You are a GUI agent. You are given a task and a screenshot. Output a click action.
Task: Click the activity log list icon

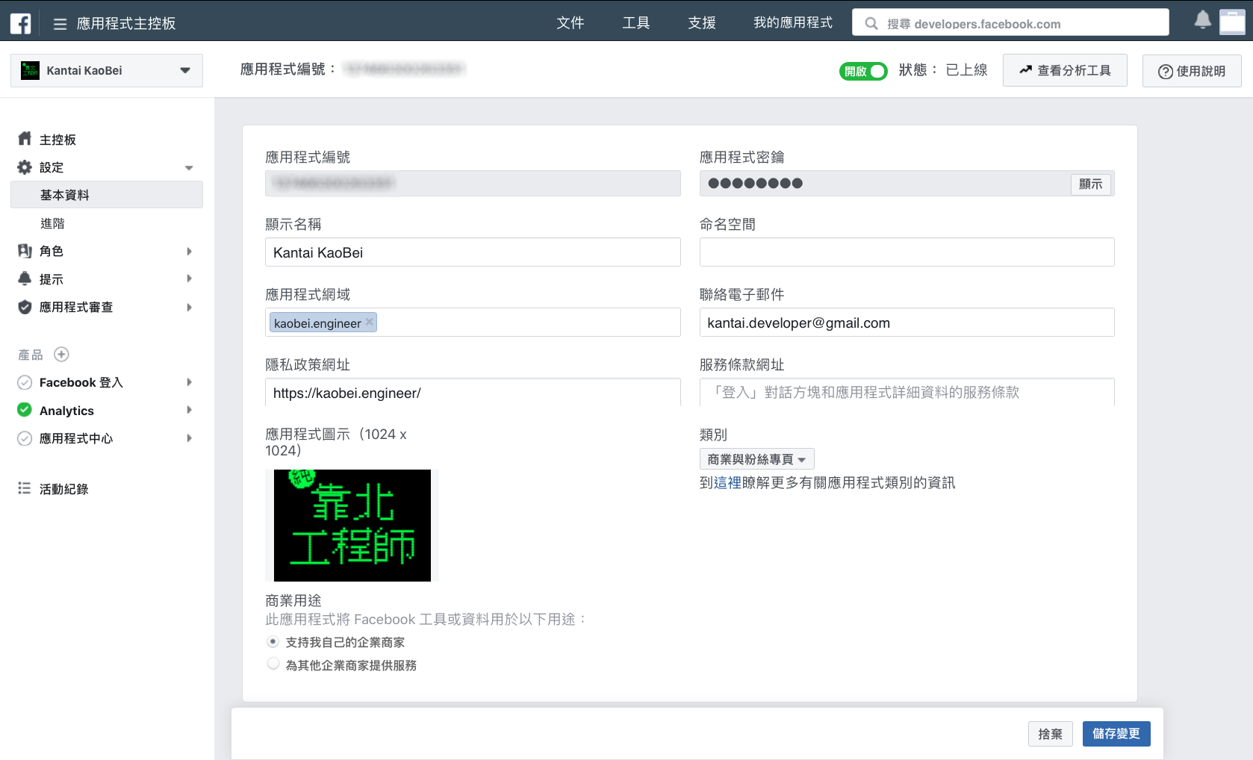point(25,488)
